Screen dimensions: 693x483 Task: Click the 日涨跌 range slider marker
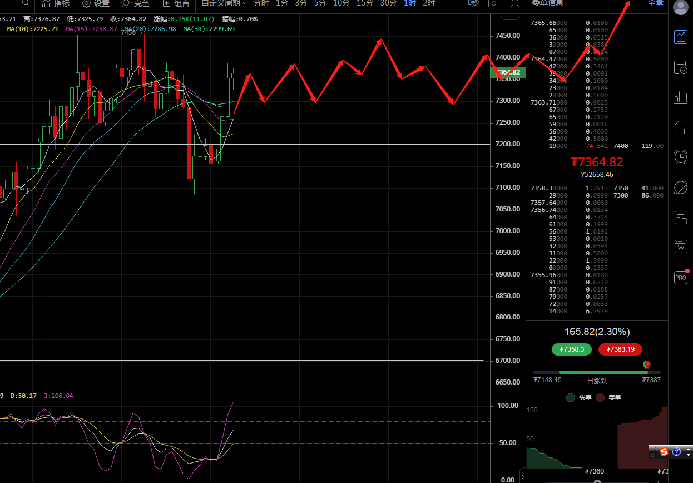(x=646, y=365)
